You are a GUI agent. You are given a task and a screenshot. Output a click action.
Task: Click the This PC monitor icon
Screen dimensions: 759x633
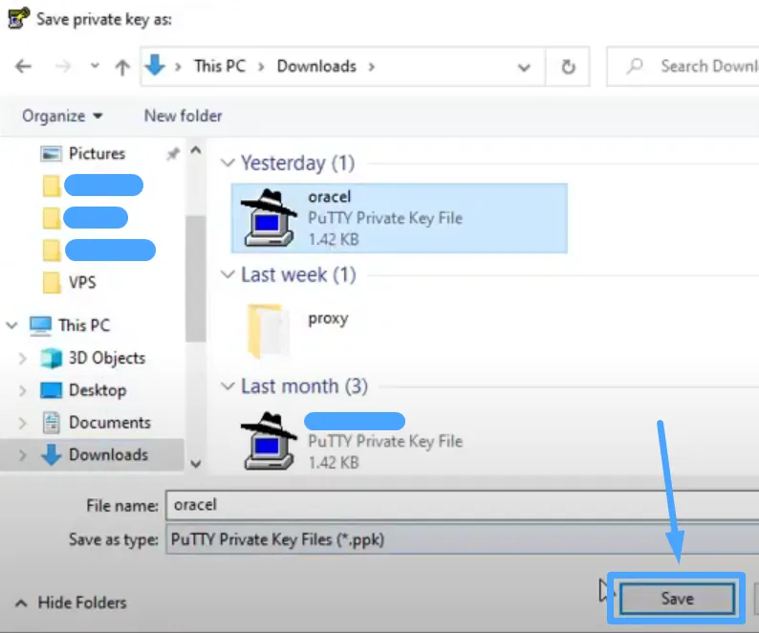click(x=40, y=325)
